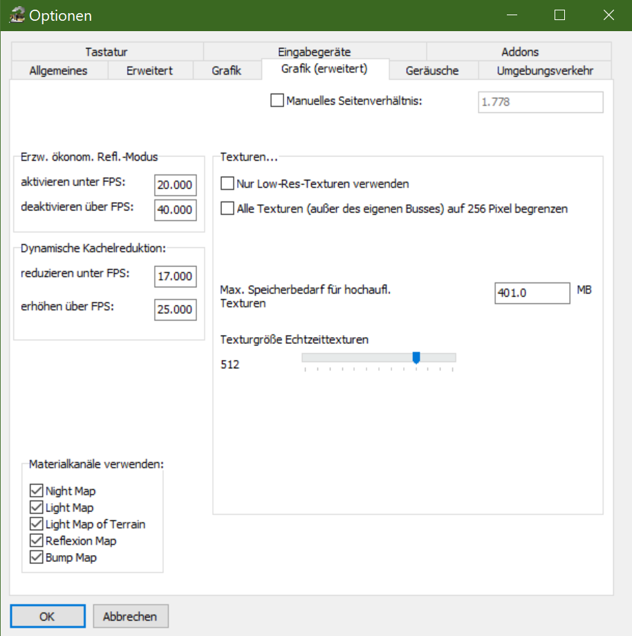
Task: Switch to Umgebungsverkehr tab
Action: pyautogui.click(x=545, y=71)
